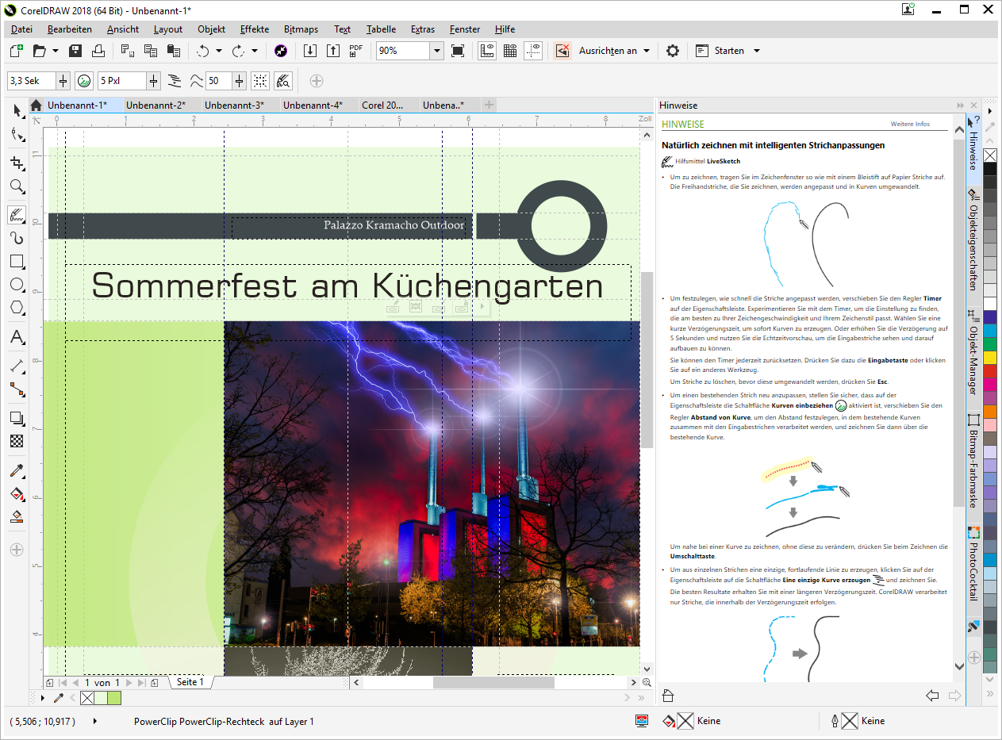Click the Weitere Infos link

click(x=910, y=125)
